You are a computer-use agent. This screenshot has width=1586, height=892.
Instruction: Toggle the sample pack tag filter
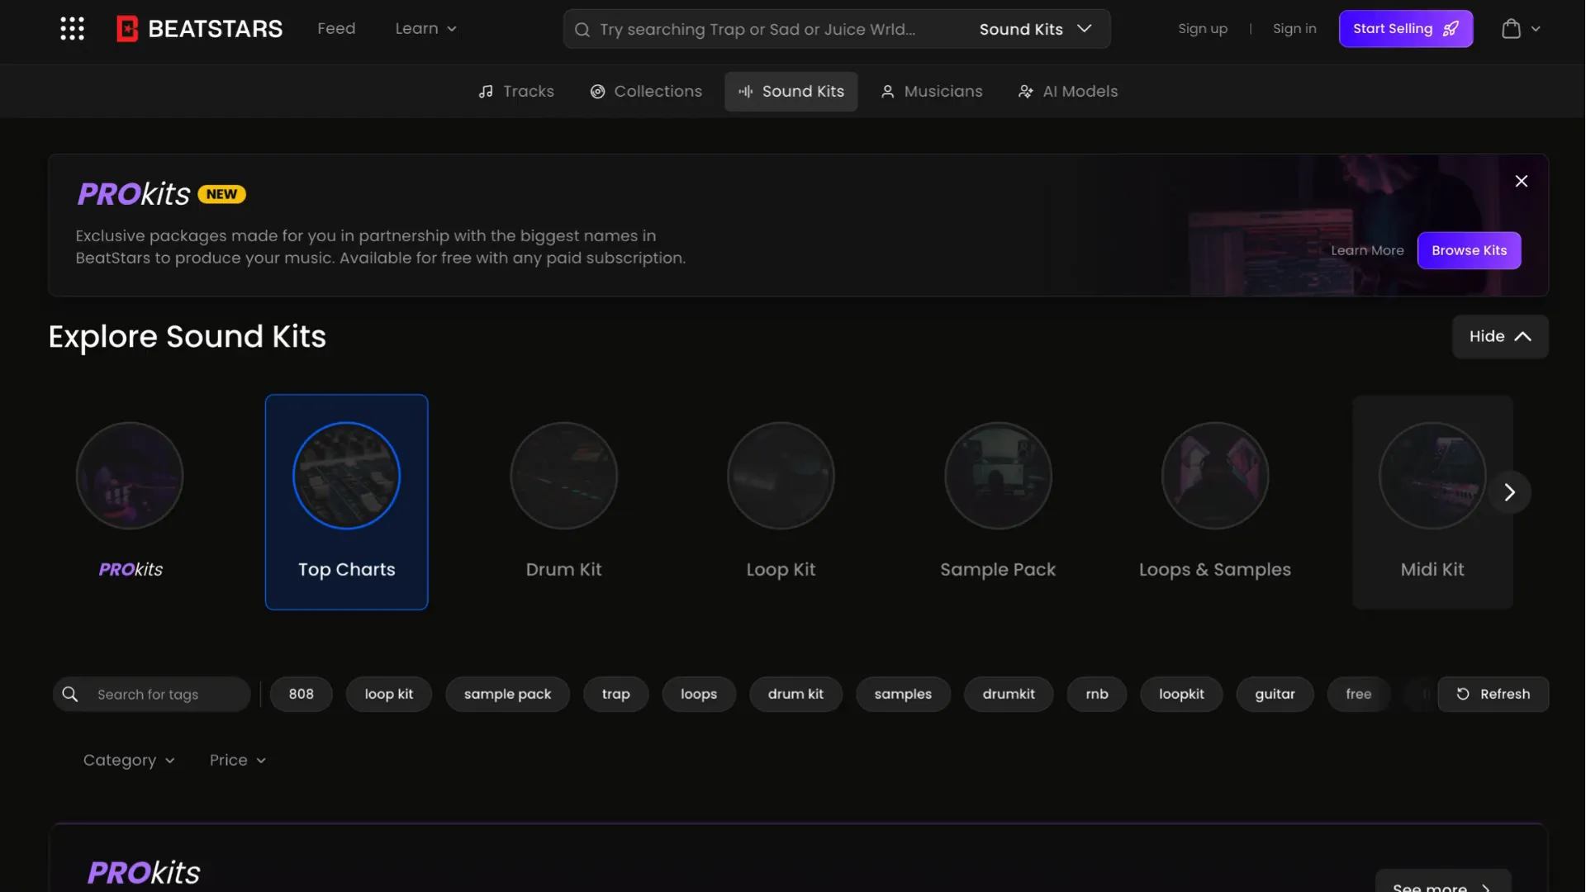pos(508,695)
